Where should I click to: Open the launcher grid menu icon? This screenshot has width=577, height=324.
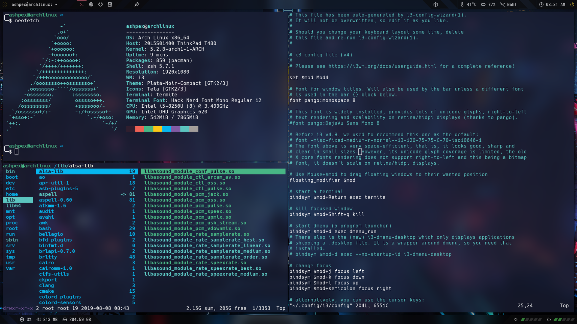4,4
